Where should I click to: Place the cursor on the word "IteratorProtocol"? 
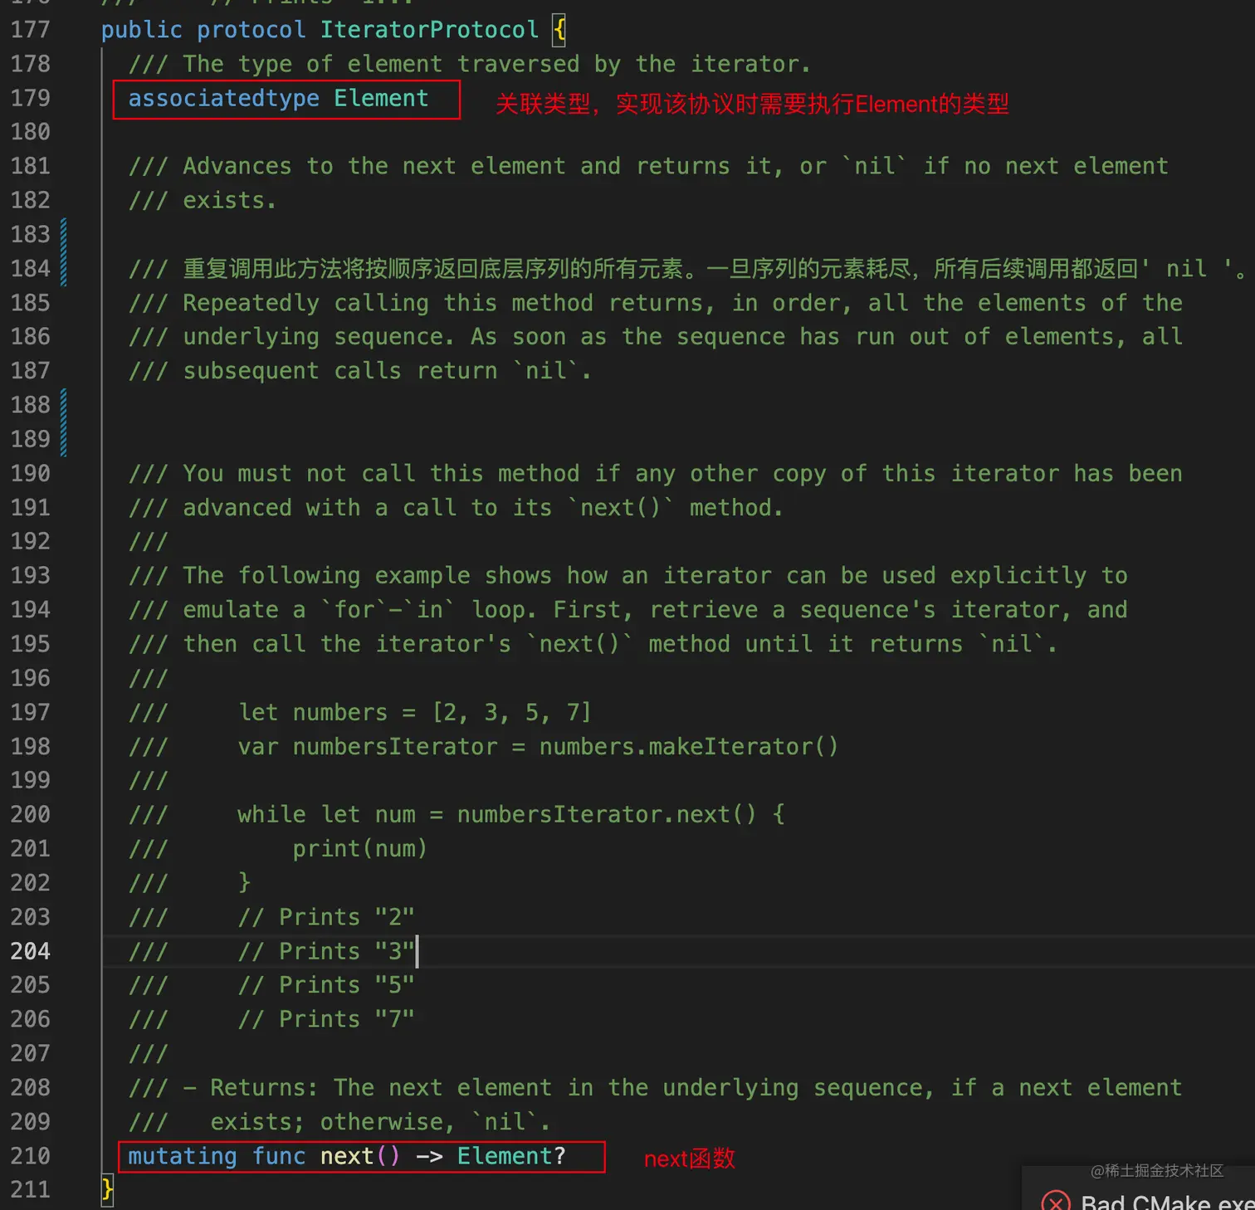(430, 30)
